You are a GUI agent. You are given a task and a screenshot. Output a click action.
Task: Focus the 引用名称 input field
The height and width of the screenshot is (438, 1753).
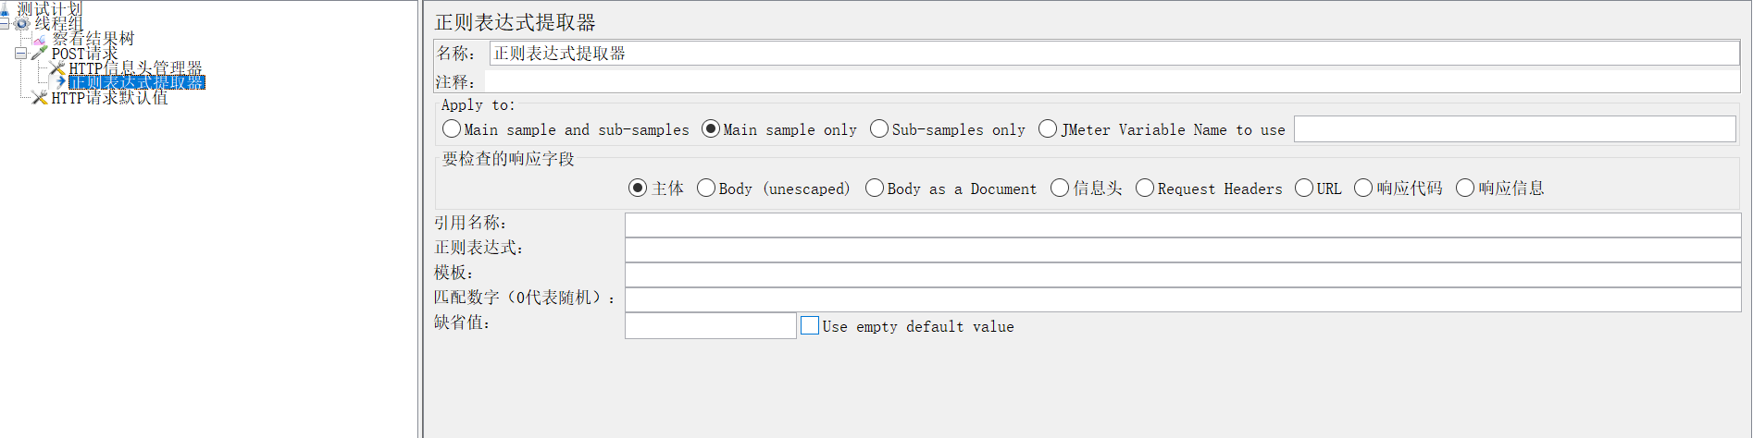[x=1183, y=225]
